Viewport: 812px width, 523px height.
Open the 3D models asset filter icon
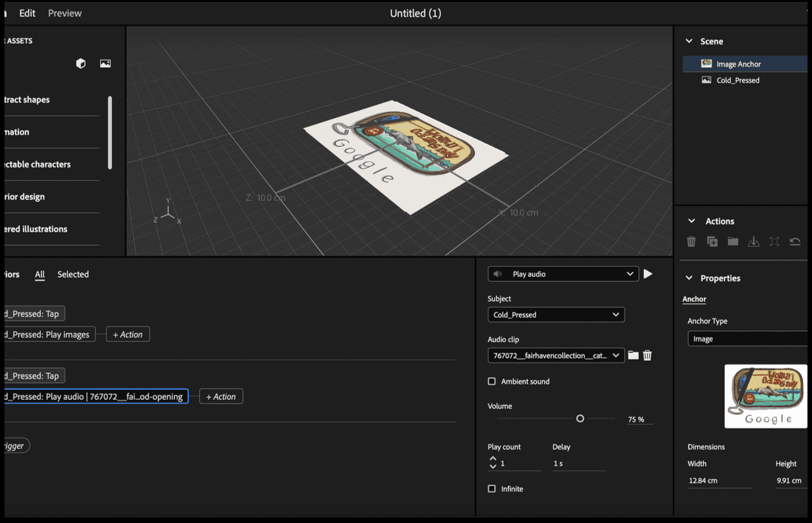pos(81,63)
